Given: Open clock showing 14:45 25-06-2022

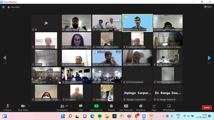Looking at the screenshot, I should tap(202, 116).
